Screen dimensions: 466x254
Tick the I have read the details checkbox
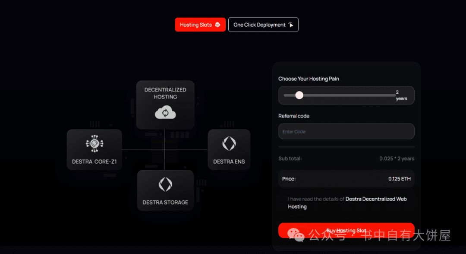(x=281, y=199)
